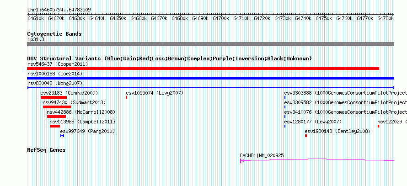The image size is (407, 186).
Task: Click the 64640k ruler tick label
Action: click(97, 18)
